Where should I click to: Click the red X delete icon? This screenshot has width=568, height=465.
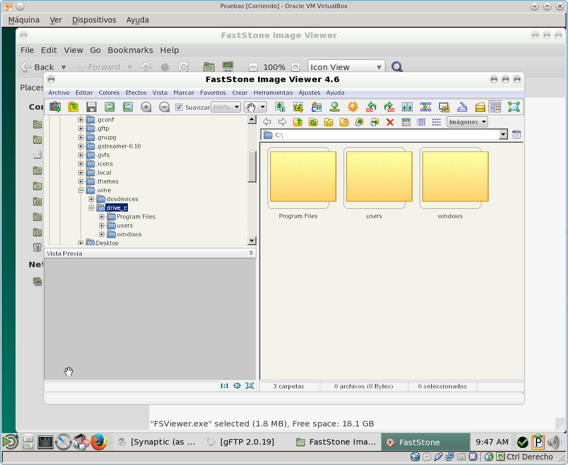pos(390,122)
